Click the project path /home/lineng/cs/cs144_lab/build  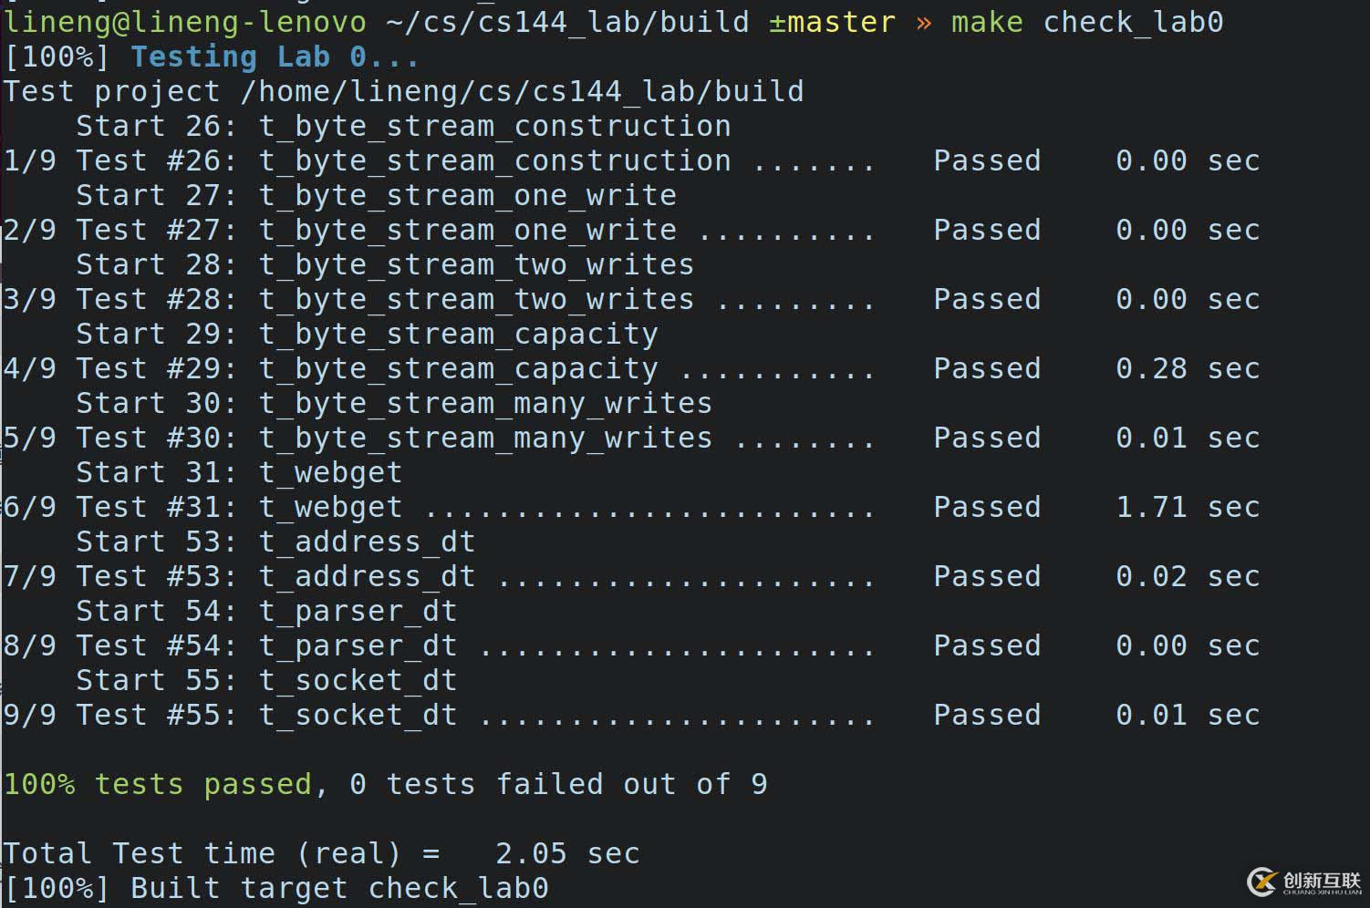pos(522,91)
